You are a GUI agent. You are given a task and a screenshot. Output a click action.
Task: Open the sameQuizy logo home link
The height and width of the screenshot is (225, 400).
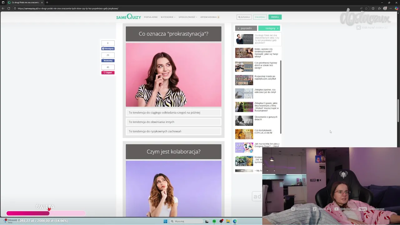128,17
